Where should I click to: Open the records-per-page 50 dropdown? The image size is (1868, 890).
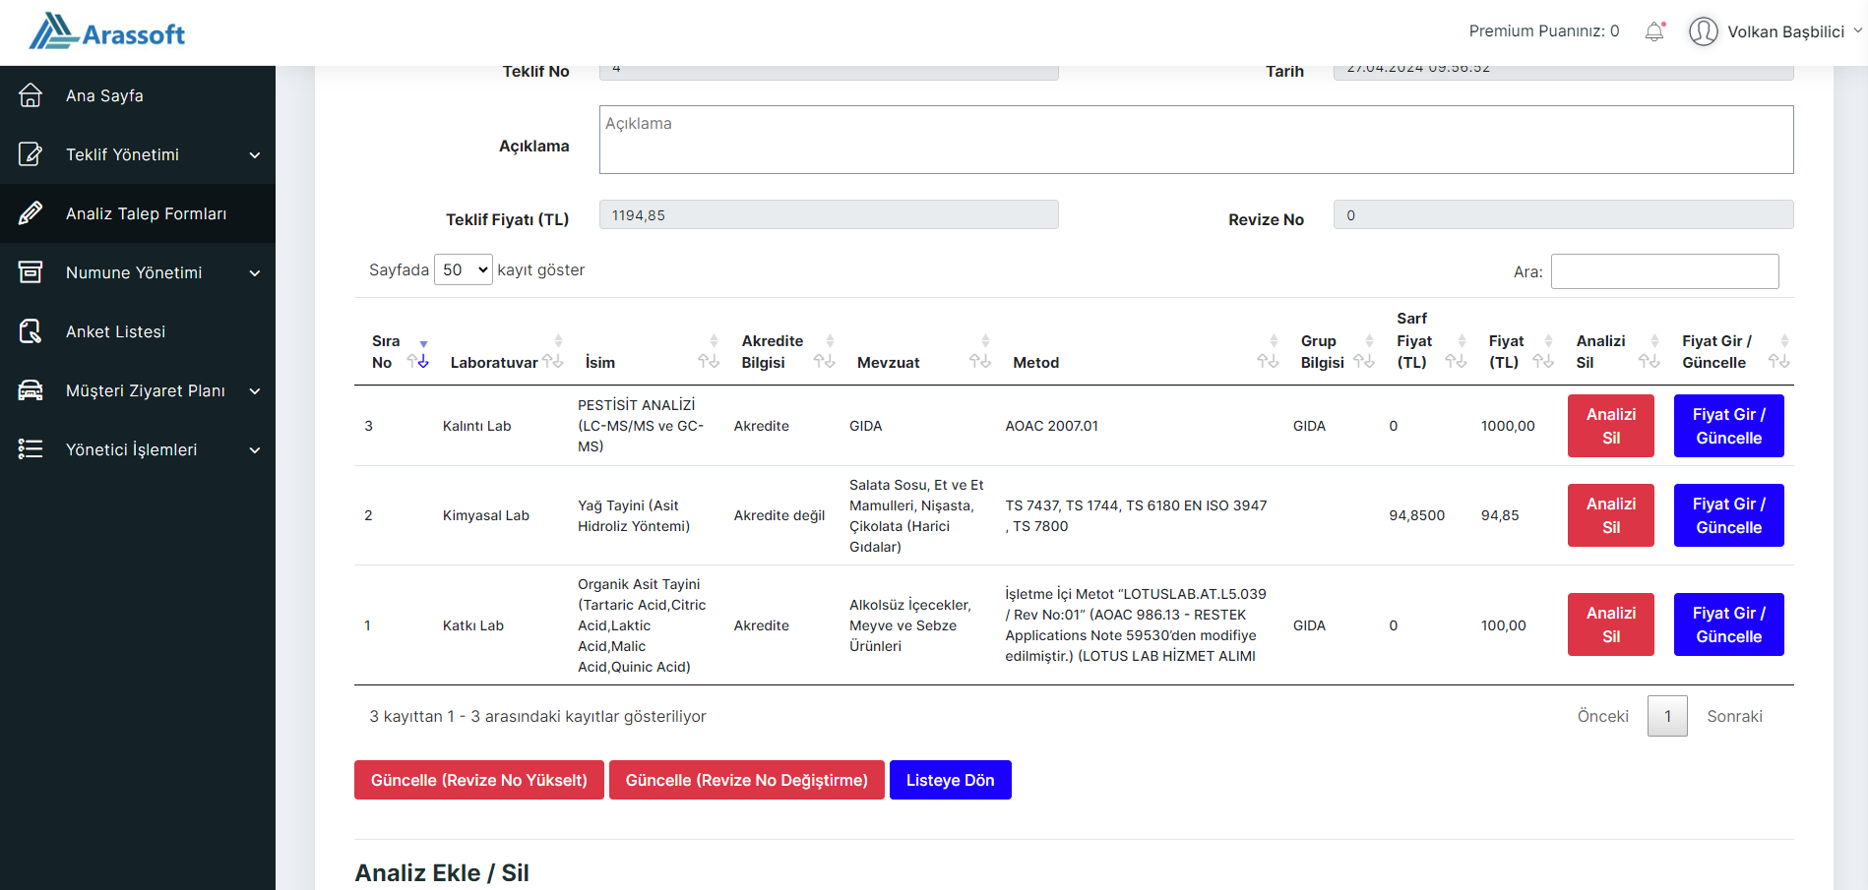[464, 269]
